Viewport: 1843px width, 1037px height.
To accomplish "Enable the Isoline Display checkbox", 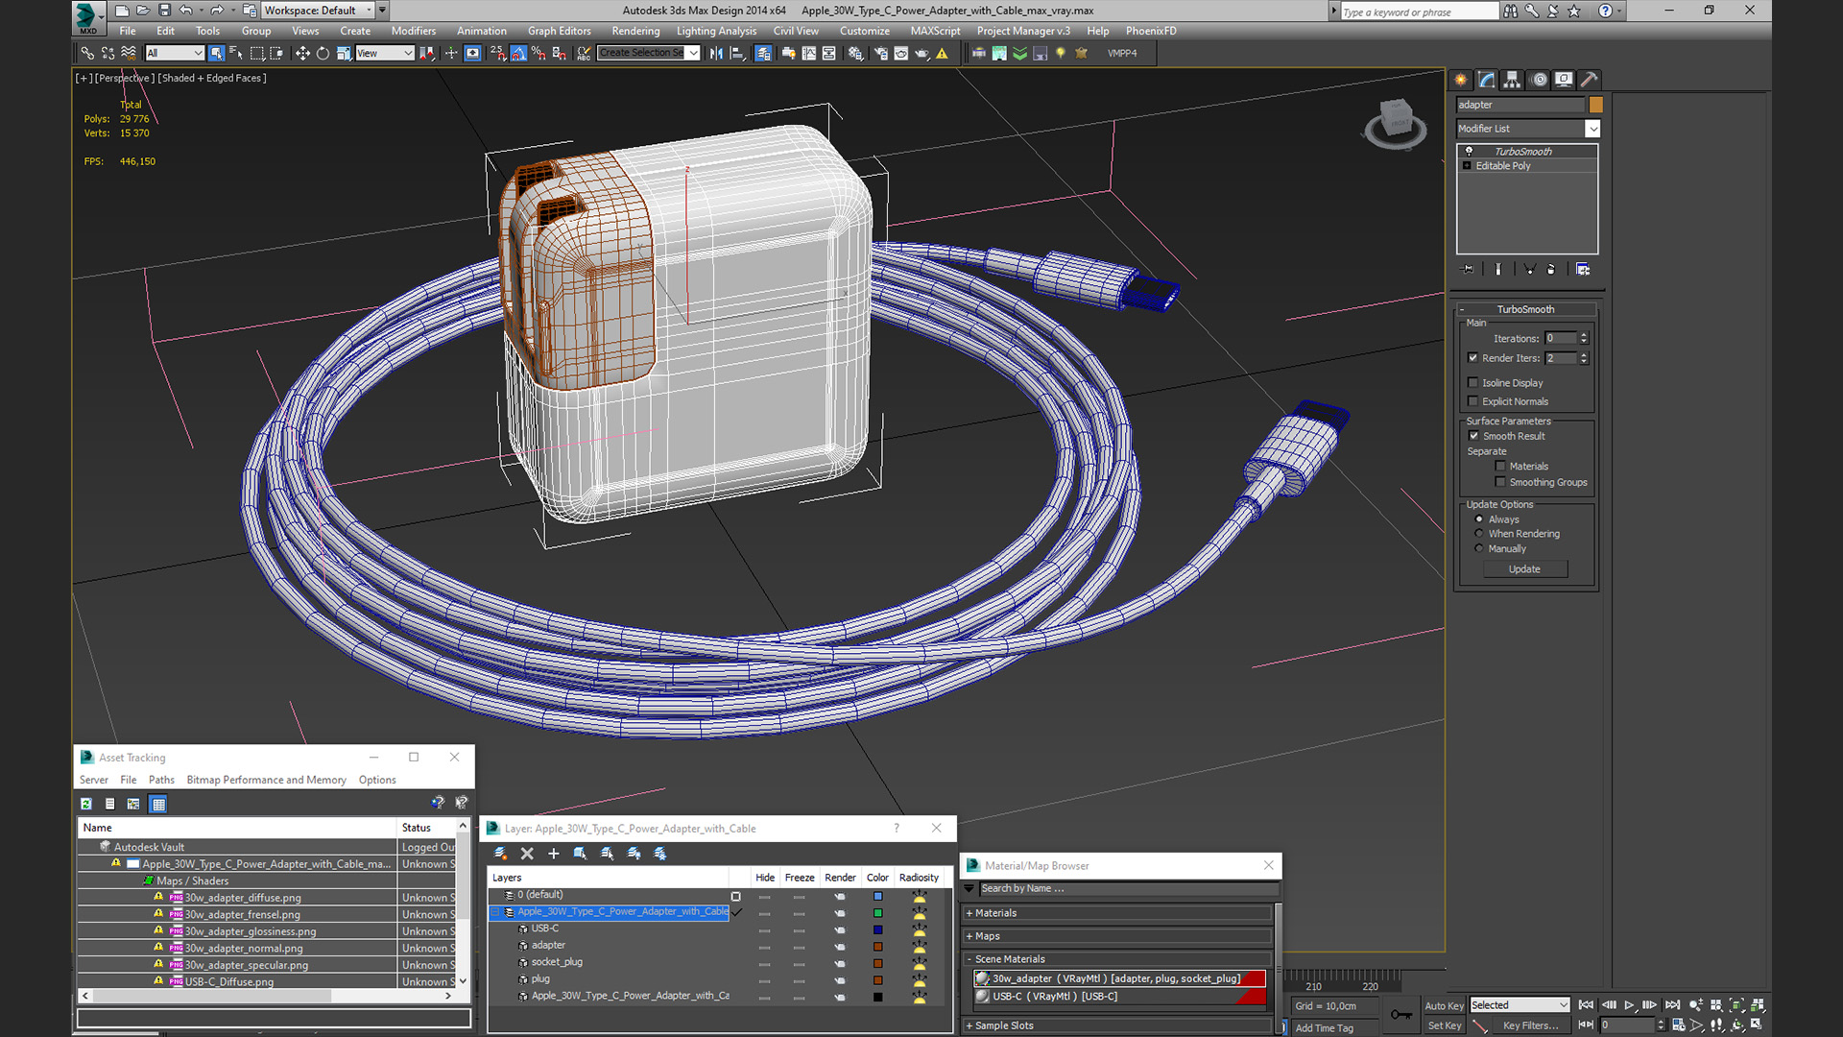I will click(x=1473, y=382).
